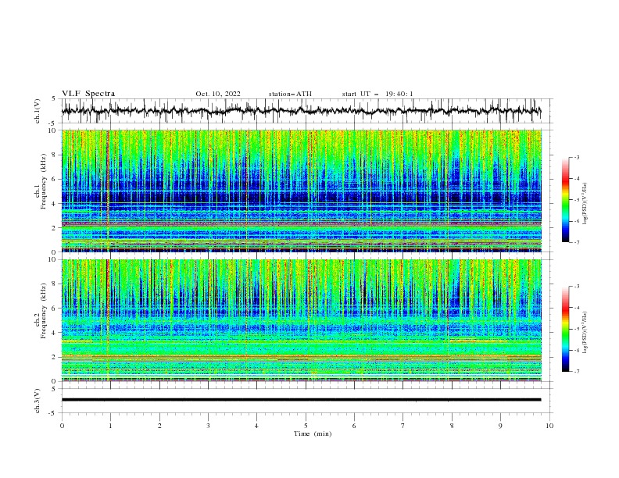The height and width of the screenshot is (478, 619).
Task: Click the ch.1 spectrogram plot
Action: [x=302, y=191]
